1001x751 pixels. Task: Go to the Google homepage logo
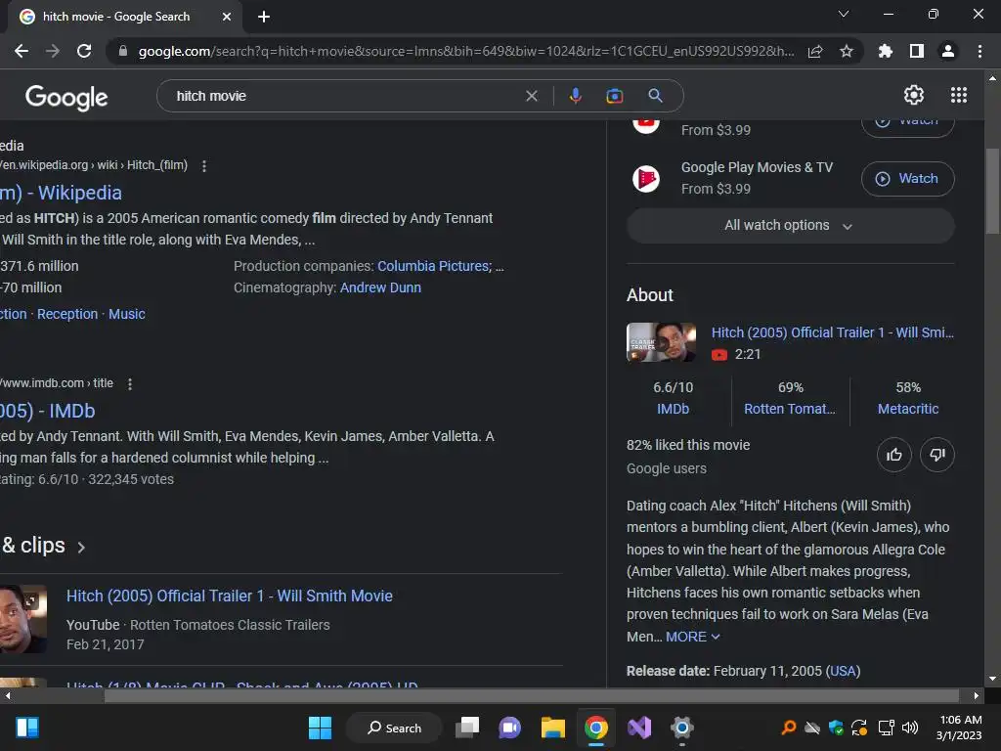(x=66, y=97)
